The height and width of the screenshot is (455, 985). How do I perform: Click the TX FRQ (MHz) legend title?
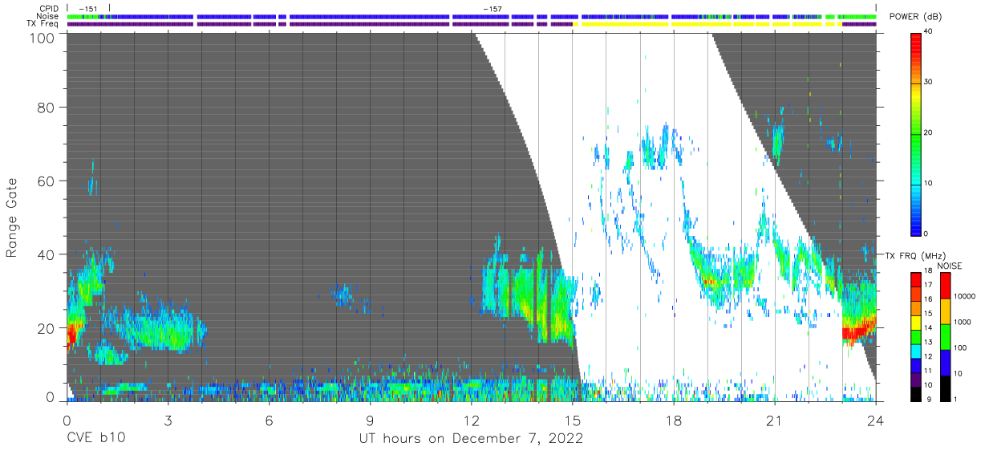tap(915, 255)
